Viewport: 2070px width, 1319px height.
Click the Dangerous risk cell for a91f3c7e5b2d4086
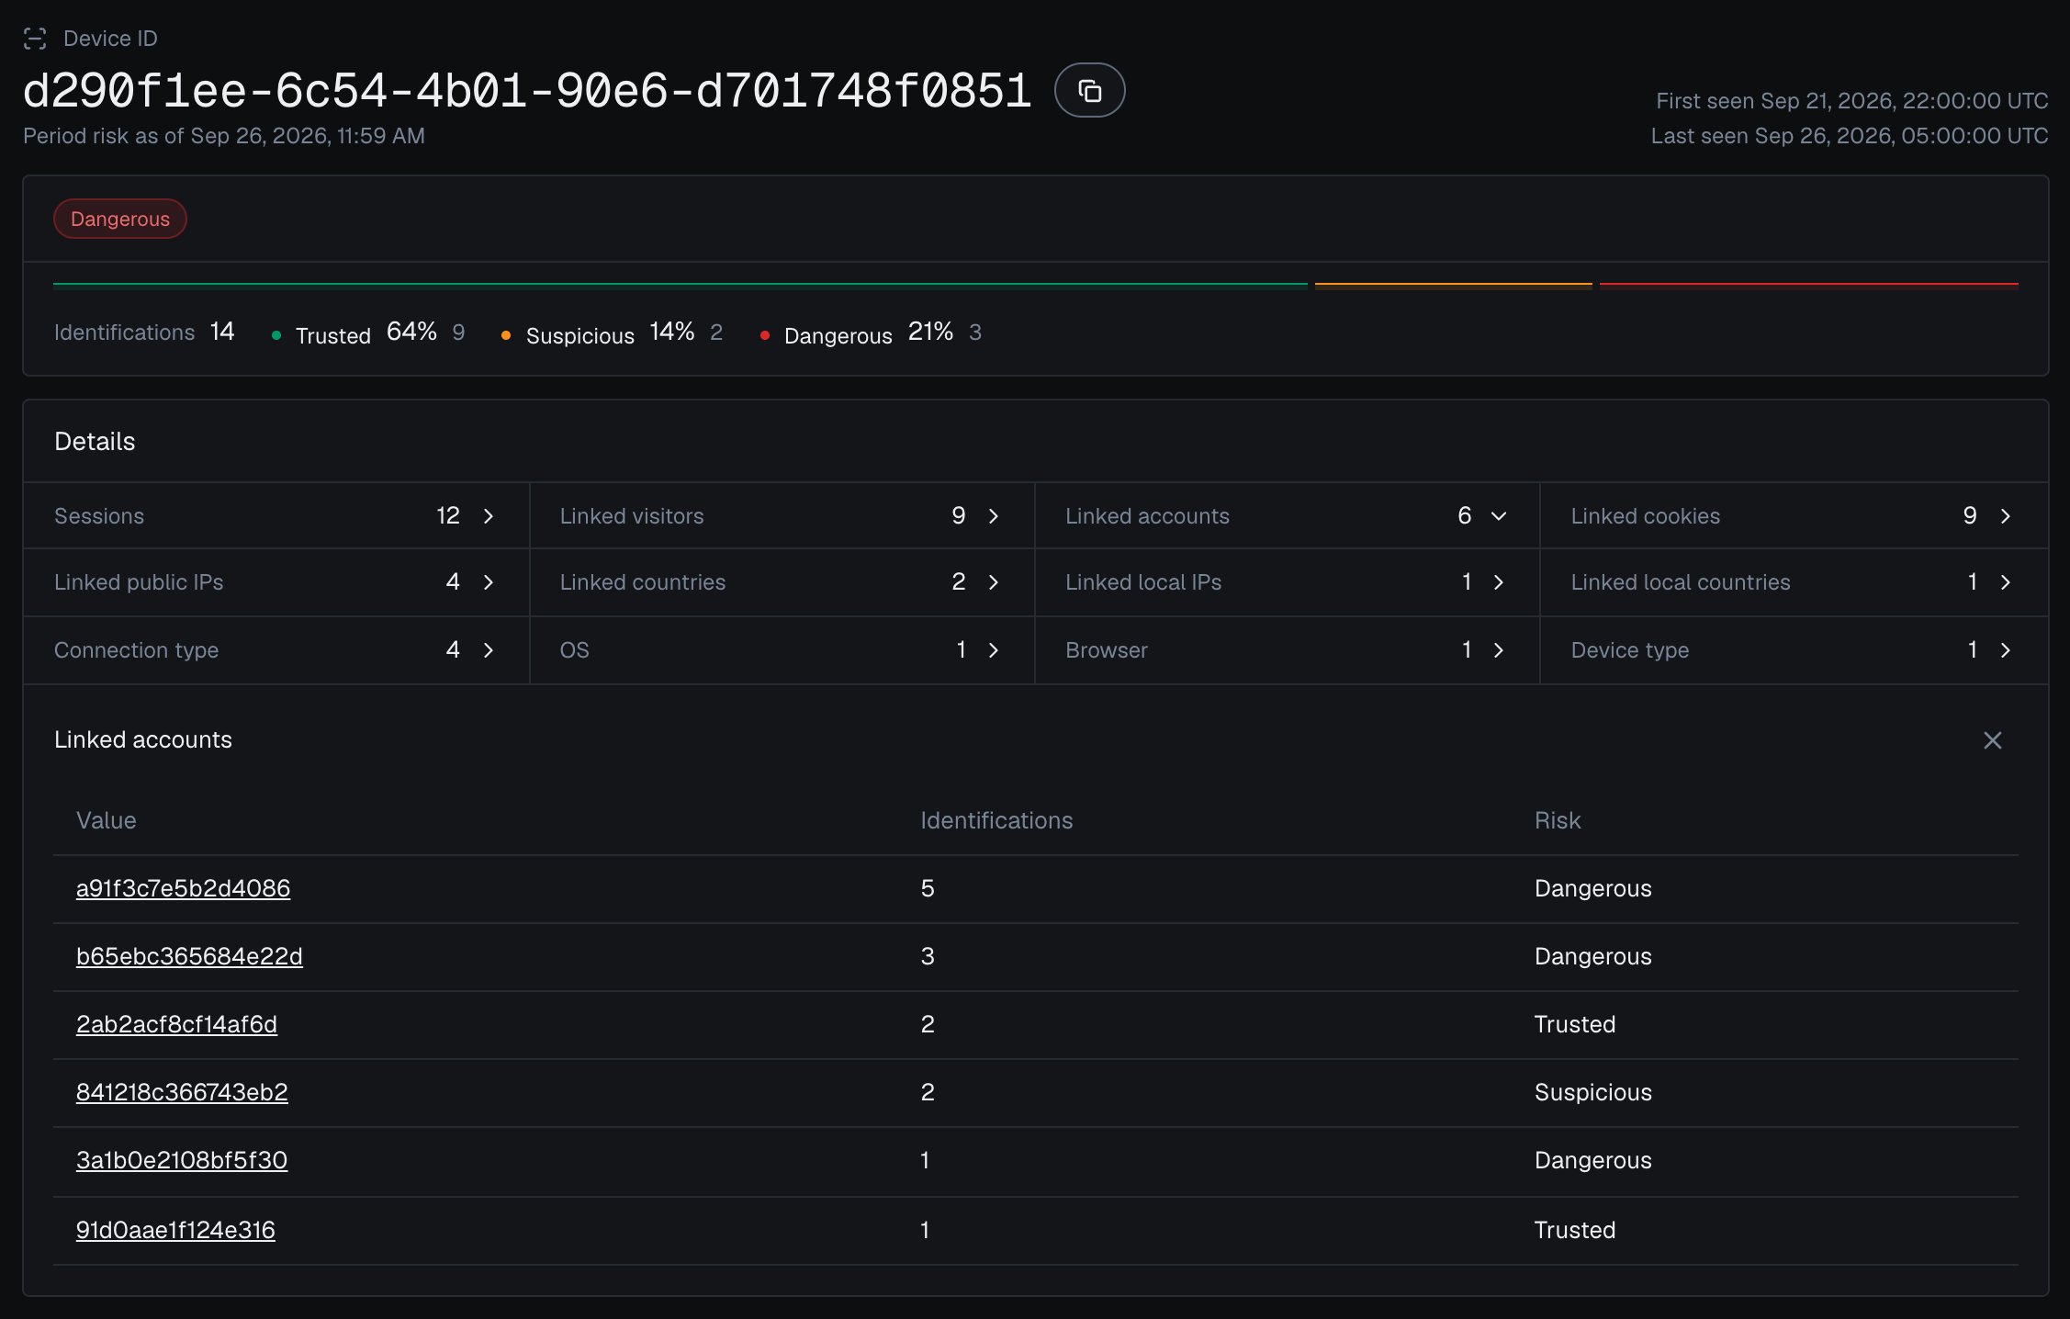(1593, 888)
